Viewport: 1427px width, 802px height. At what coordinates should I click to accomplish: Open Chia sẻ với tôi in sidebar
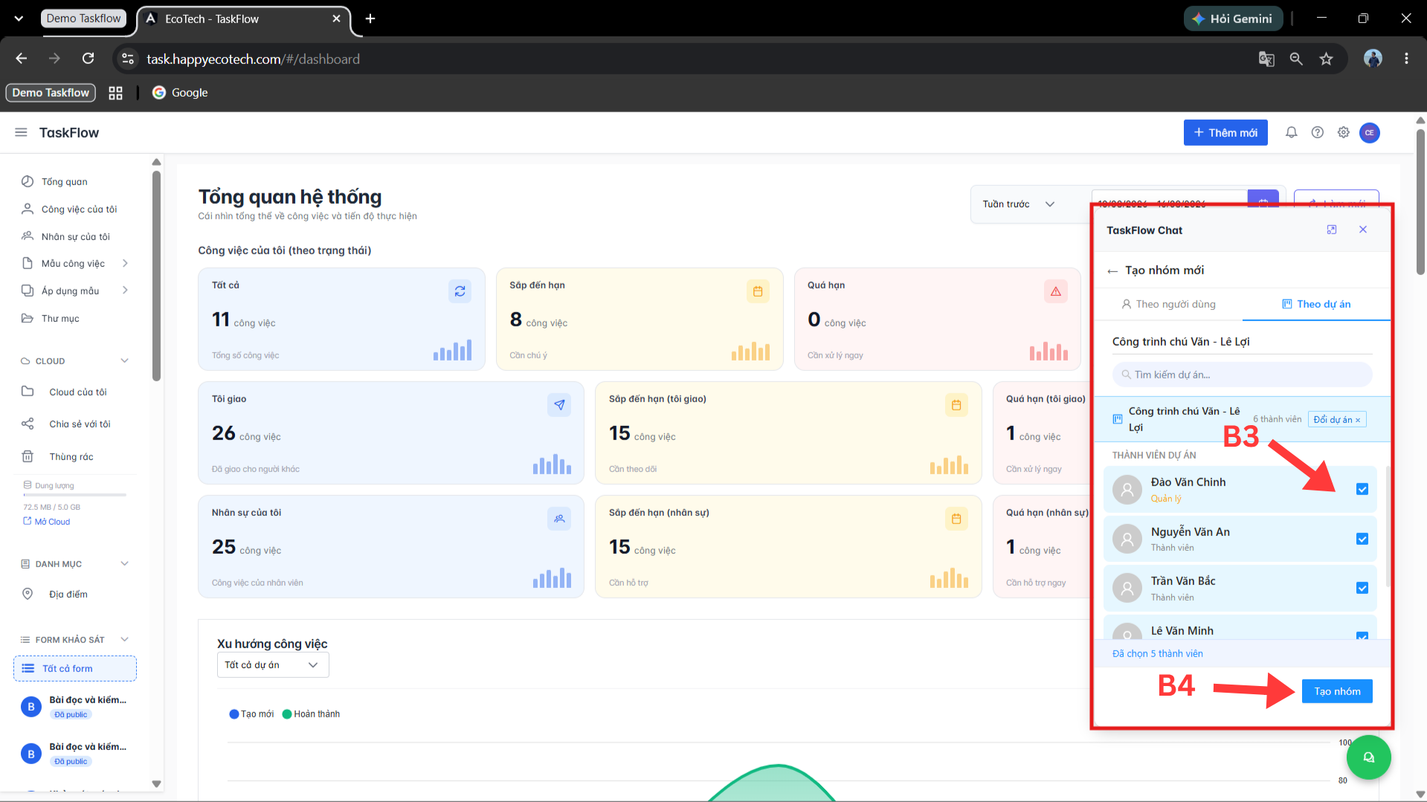[x=79, y=424]
